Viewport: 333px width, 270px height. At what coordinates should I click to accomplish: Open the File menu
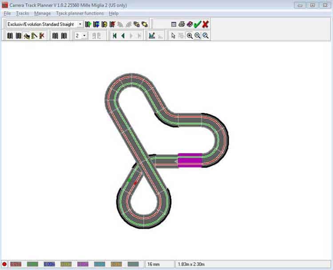click(x=7, y=13)
